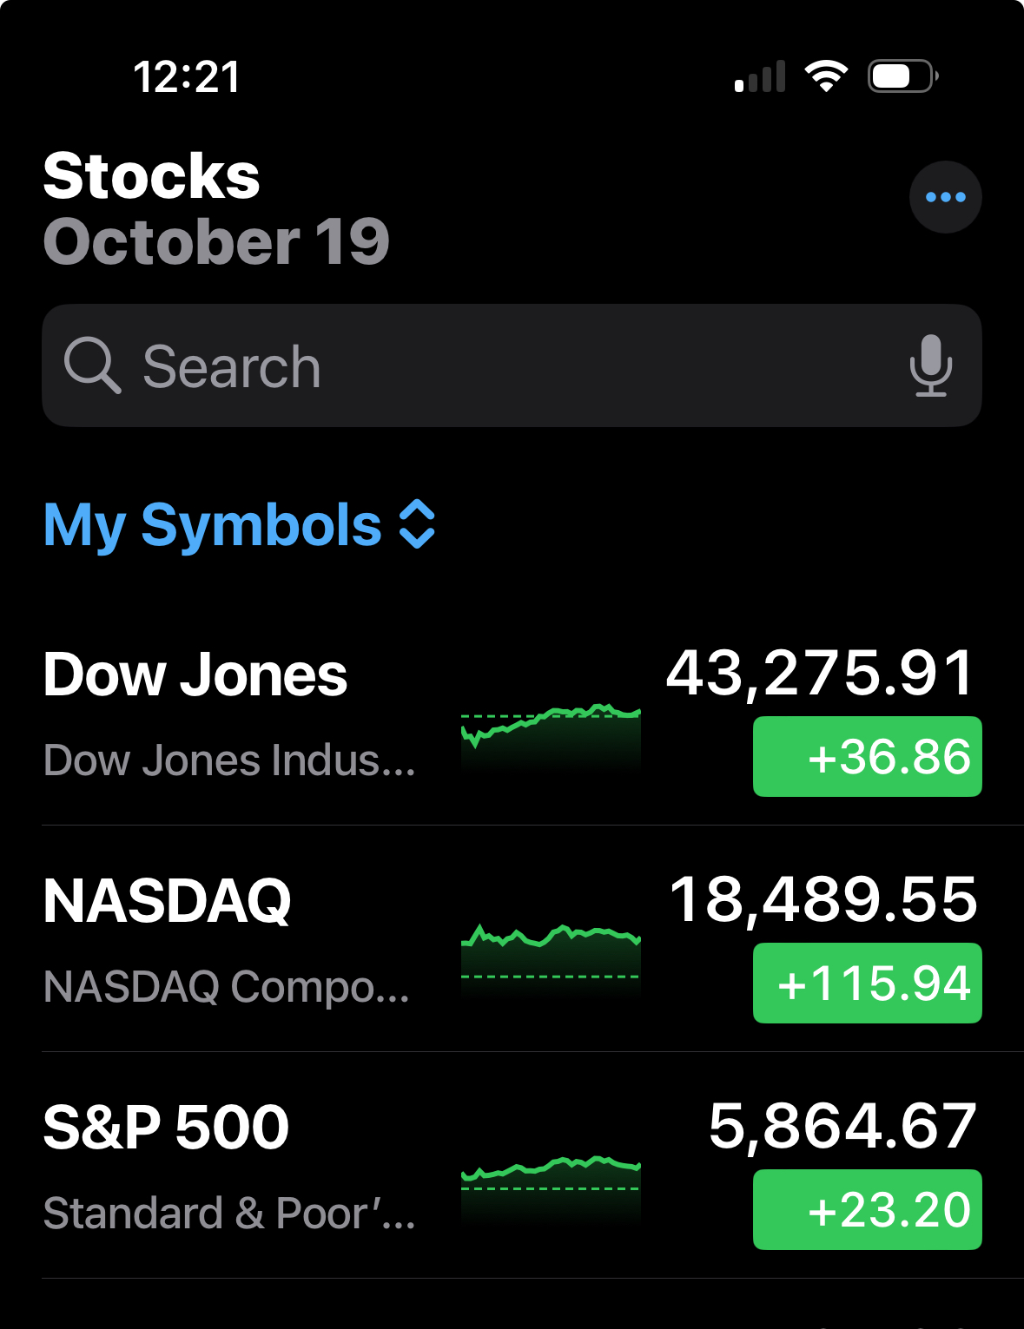Toggle the S&P 500 +23.20 change badge
Image resolution: width=1024 pixels, height=1329 pixels.
point(867,1209)
